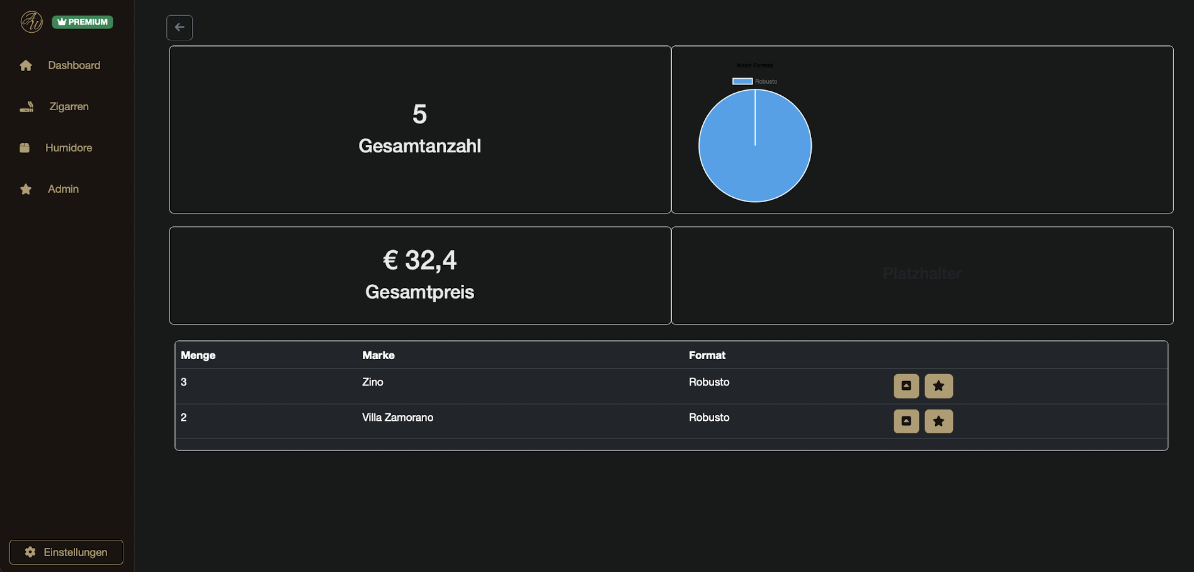Click the Nach Format chart title
Image resolution: width=1194 pixels, height=572 pixels.
pos(755,66)
